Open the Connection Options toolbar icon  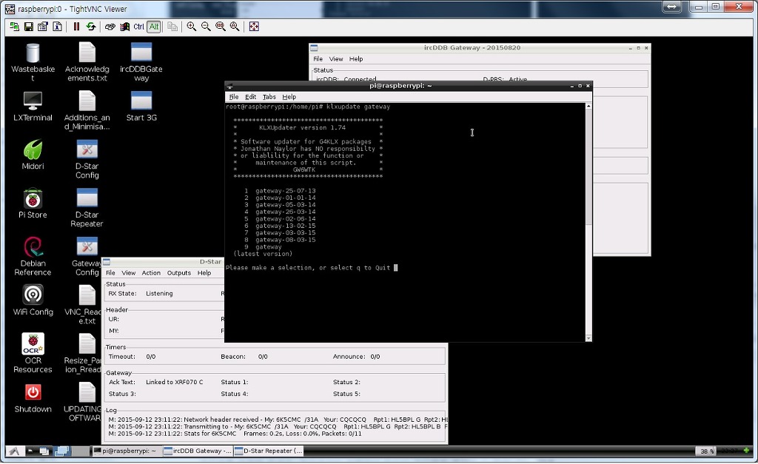(x=42, y=27)
